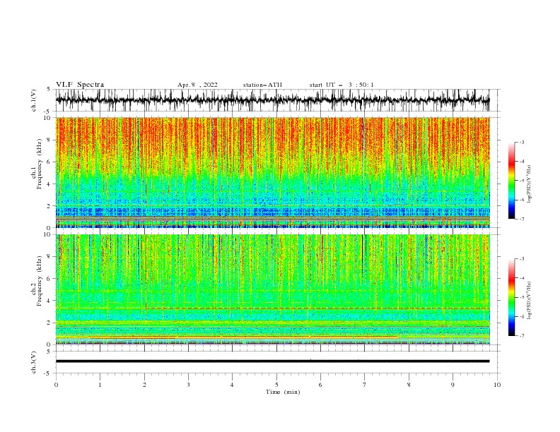Click the '-7' tick on ch.2 colorbar
Viewport: 560px width, 432px height.
[x=521, y=335]
